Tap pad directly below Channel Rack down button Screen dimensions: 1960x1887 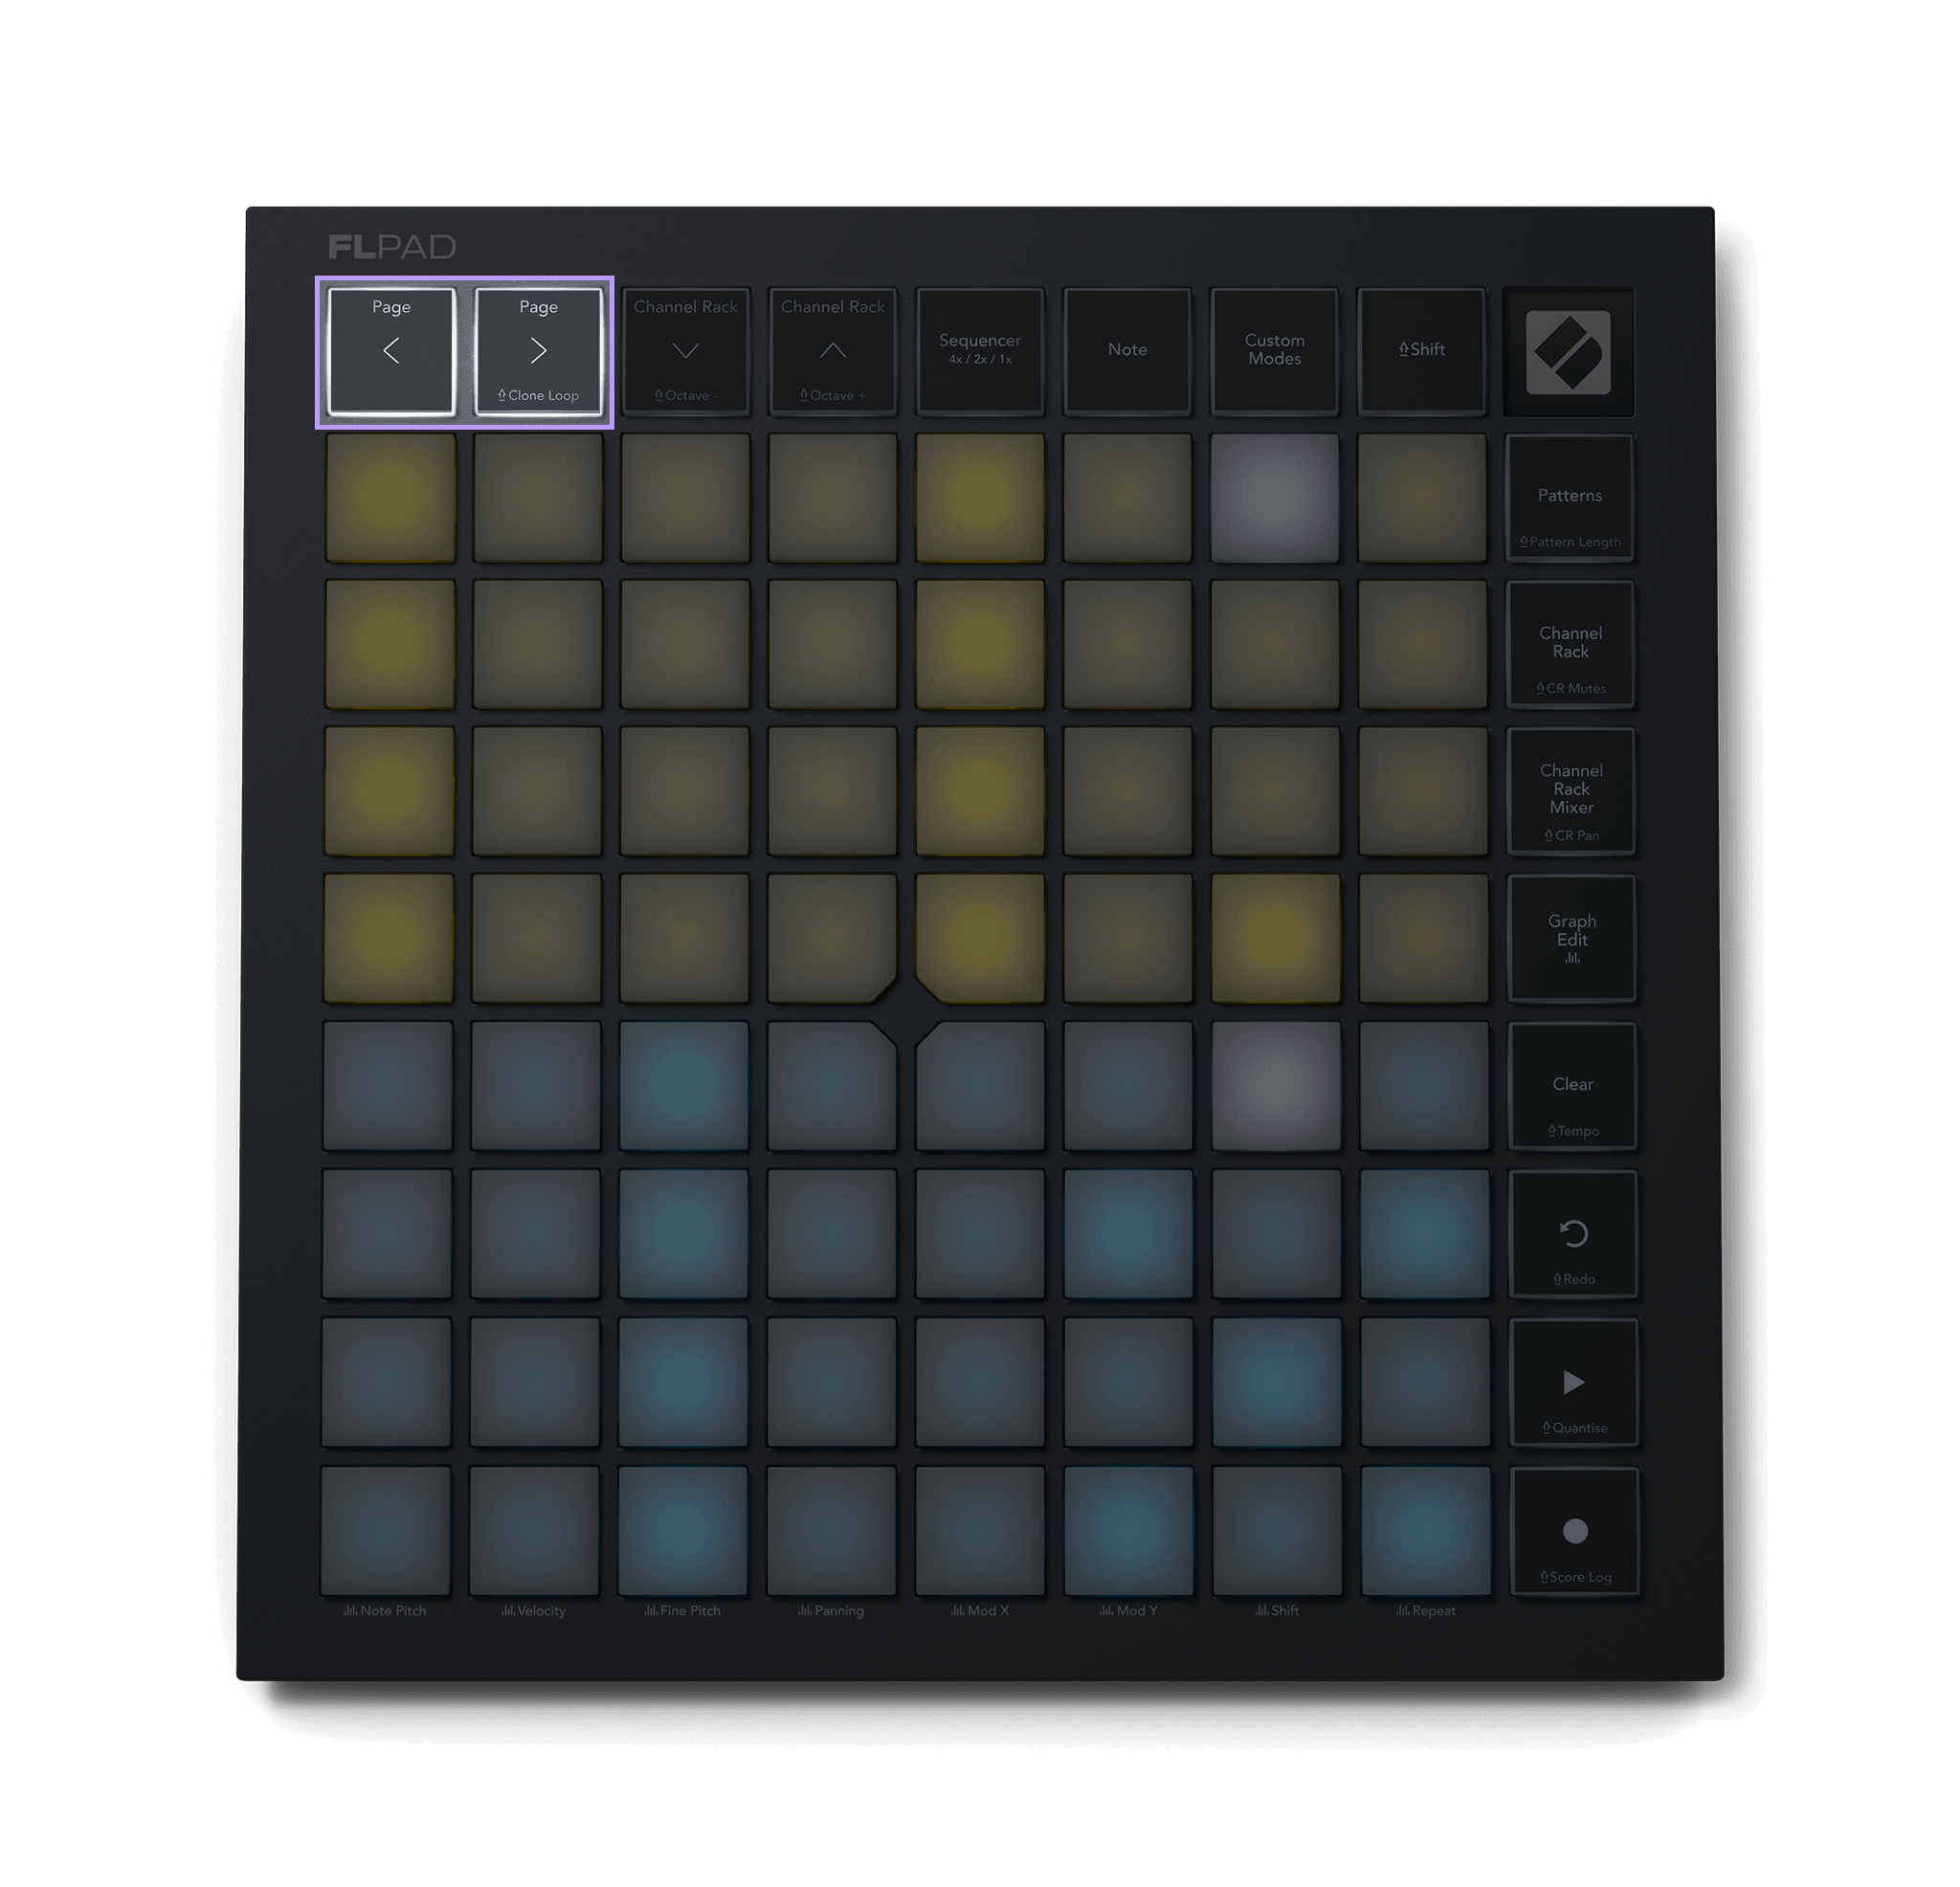coord(685,498)
